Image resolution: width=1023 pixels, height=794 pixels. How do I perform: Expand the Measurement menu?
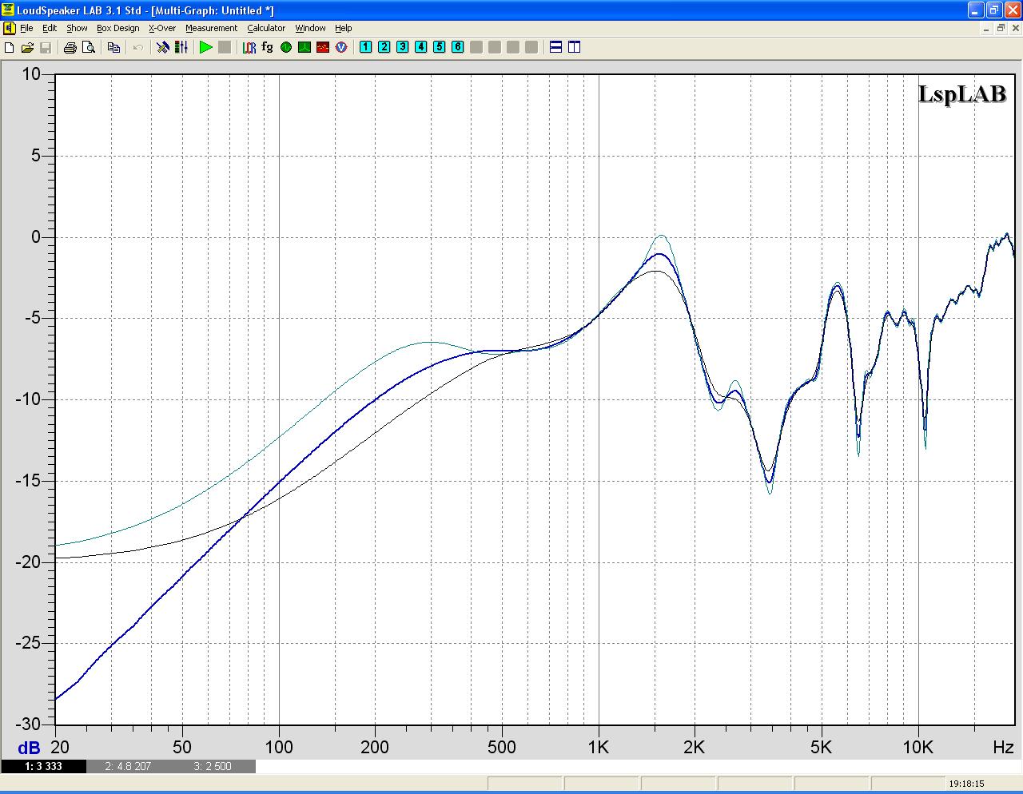click(211, 28)
